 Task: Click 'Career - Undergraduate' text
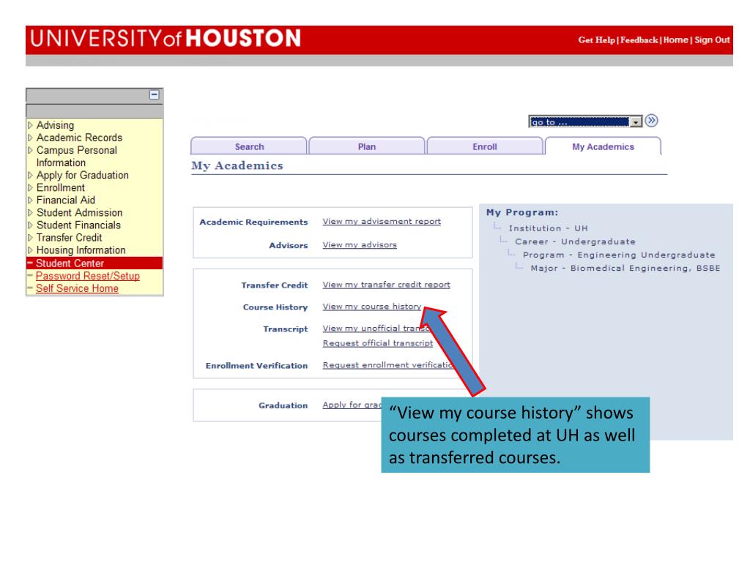[576, 241]
